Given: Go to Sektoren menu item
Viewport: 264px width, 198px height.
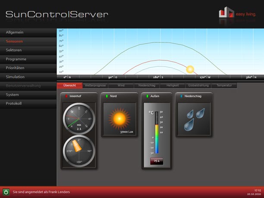Looking at the screenshot, I should tap(14, 50).
